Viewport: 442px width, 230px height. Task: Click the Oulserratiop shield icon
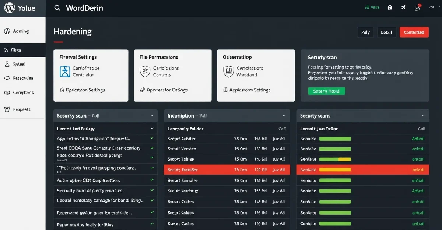pyautogui.click(x=229, y=72)
